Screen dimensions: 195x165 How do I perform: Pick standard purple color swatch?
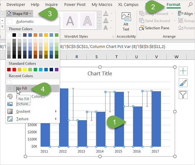(56, 70)
